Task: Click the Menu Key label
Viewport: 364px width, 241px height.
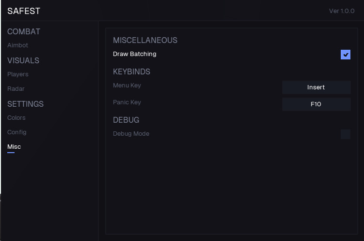Action: (127, 85)
